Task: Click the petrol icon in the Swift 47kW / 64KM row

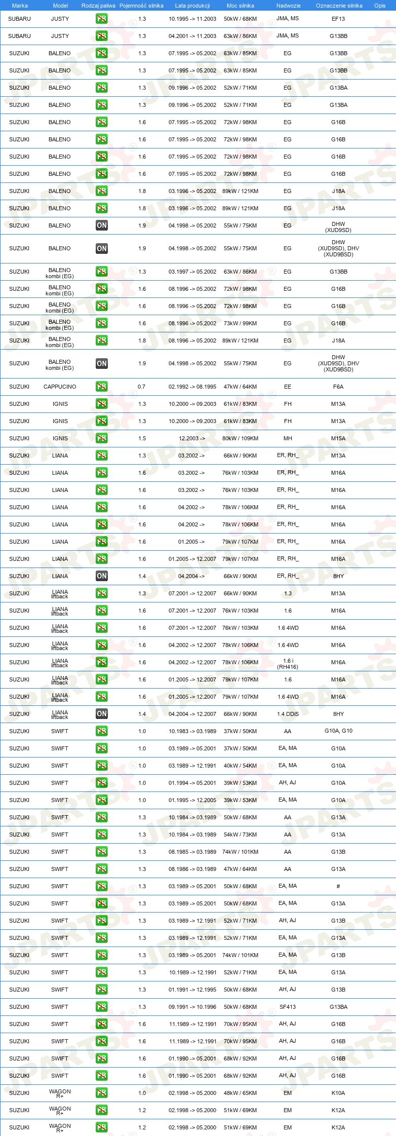Action: tap(102, 869)
